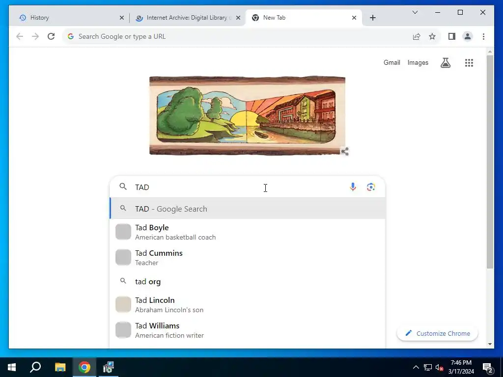Show hidden system tray icons
Viewport: 503px width, 377px height.
point(416,367)
